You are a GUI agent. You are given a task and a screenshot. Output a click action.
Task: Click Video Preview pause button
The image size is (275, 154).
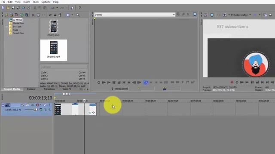pyautogui.click(x=252, y=82)
